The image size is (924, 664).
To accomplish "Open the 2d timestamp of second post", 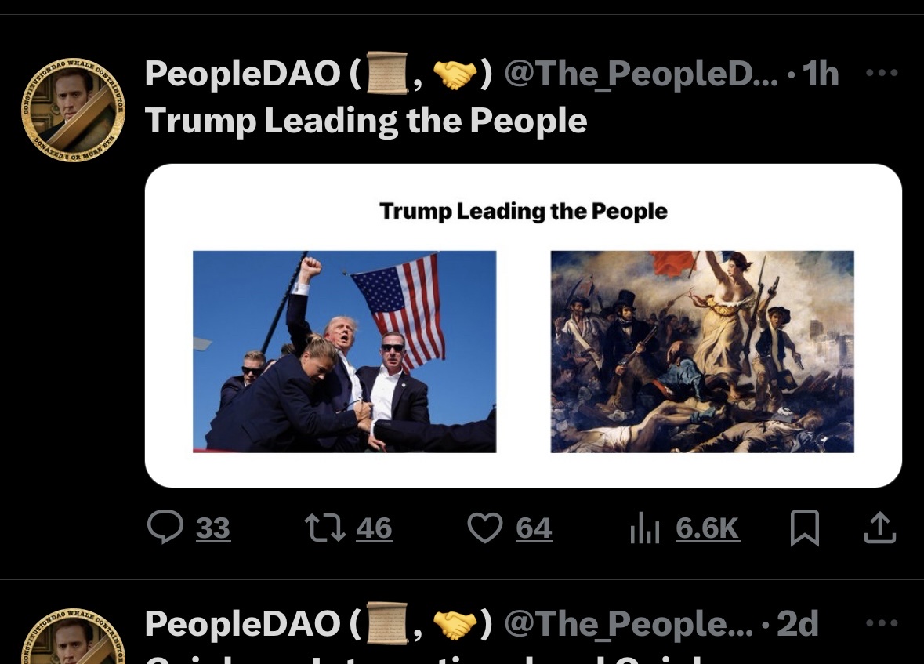I will point(798,623).
